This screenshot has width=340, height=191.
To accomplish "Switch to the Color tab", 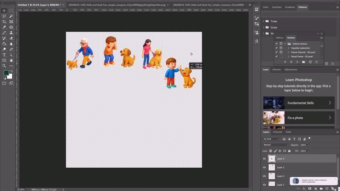I will 266,7.
